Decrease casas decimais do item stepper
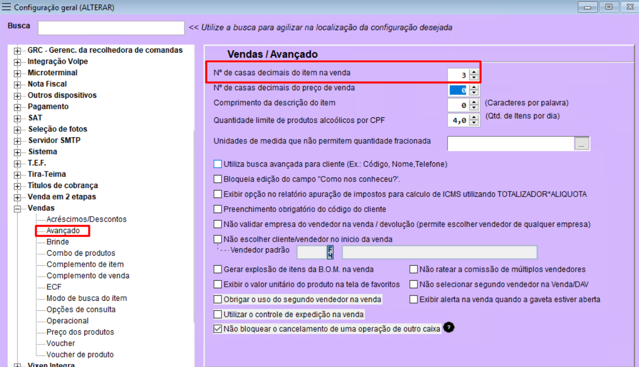 click(x=474, y=78)
